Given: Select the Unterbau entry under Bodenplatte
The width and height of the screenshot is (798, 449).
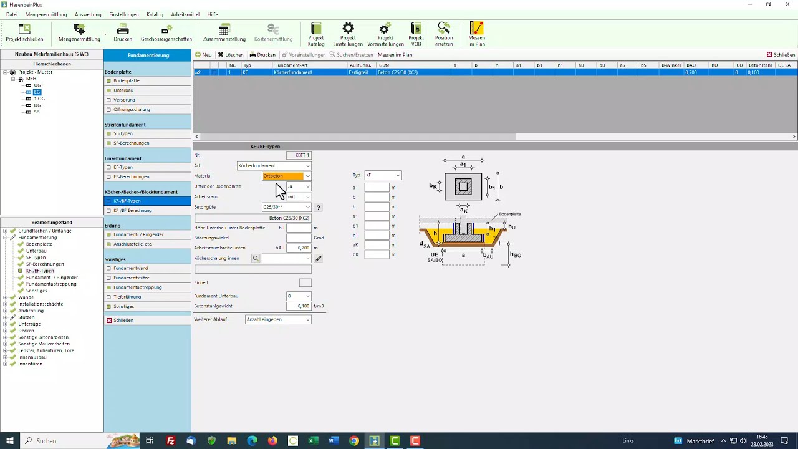Looking at the screenshot, I should coord(147,90).
